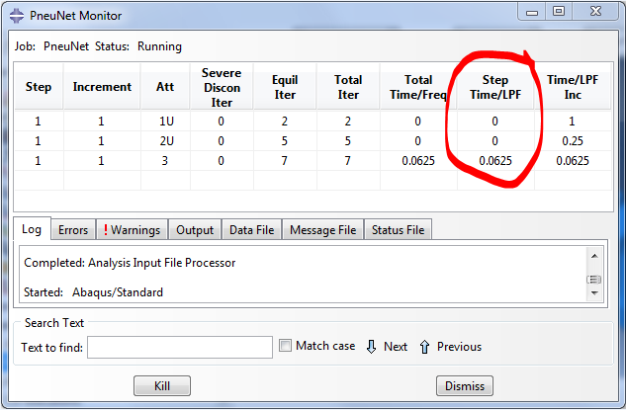Open the Warnings tab
The height and width of the screenshot is (410, 626).
pyautogui.click(x=132, y=230)
